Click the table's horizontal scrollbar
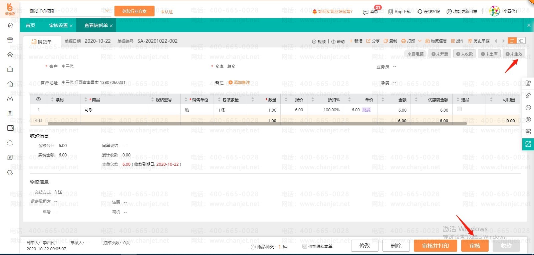Viewport: 534px width, 255px height. tap(257, 124)
